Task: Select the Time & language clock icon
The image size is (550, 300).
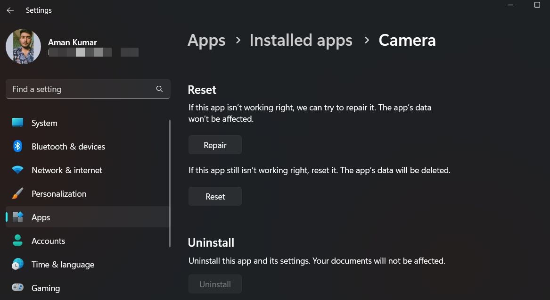Action: click(17, 264)
